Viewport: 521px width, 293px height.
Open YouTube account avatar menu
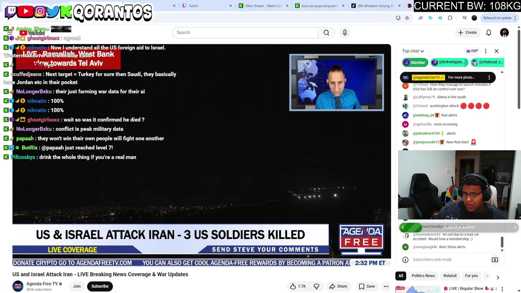(x=504, y=33)
